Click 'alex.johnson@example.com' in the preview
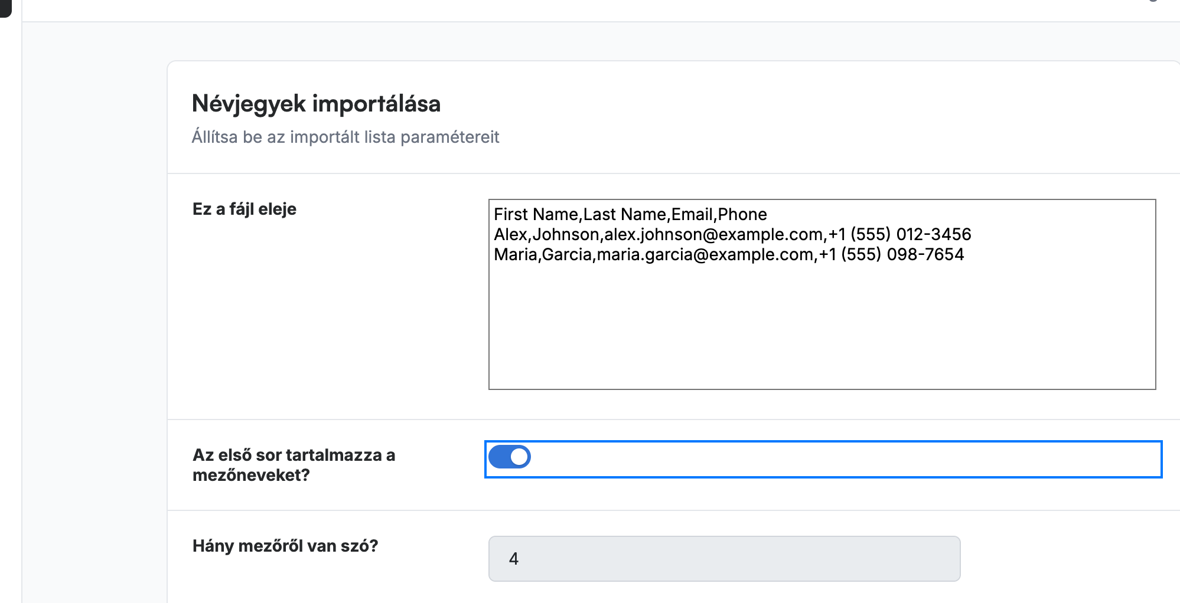The width and height of the screenshot is (1180, 603). 713,234
